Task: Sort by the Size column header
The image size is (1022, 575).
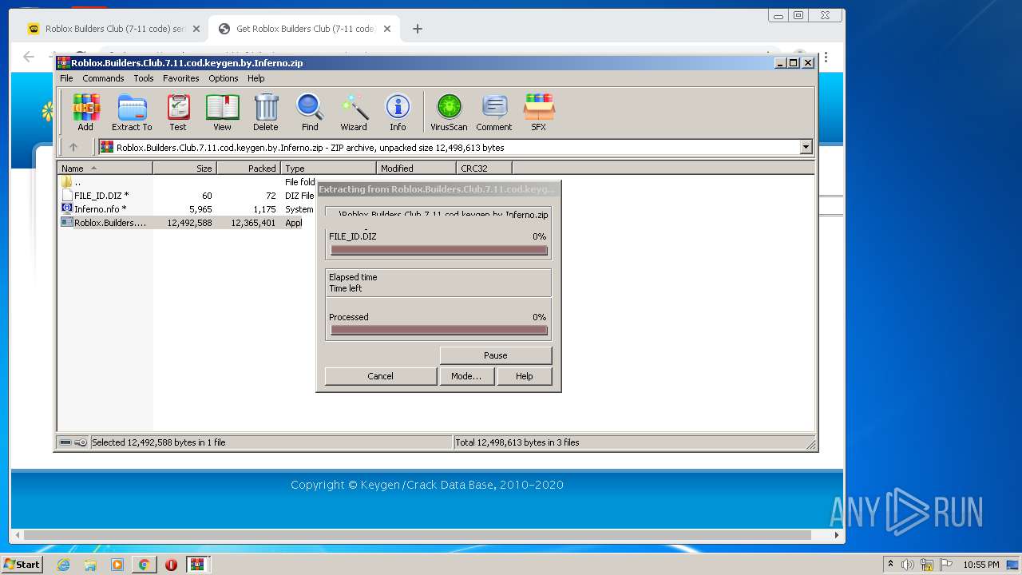Action: coord(184,168)
